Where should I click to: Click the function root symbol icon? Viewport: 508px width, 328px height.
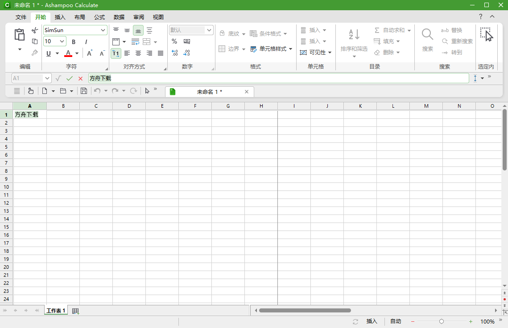point(58,78)
